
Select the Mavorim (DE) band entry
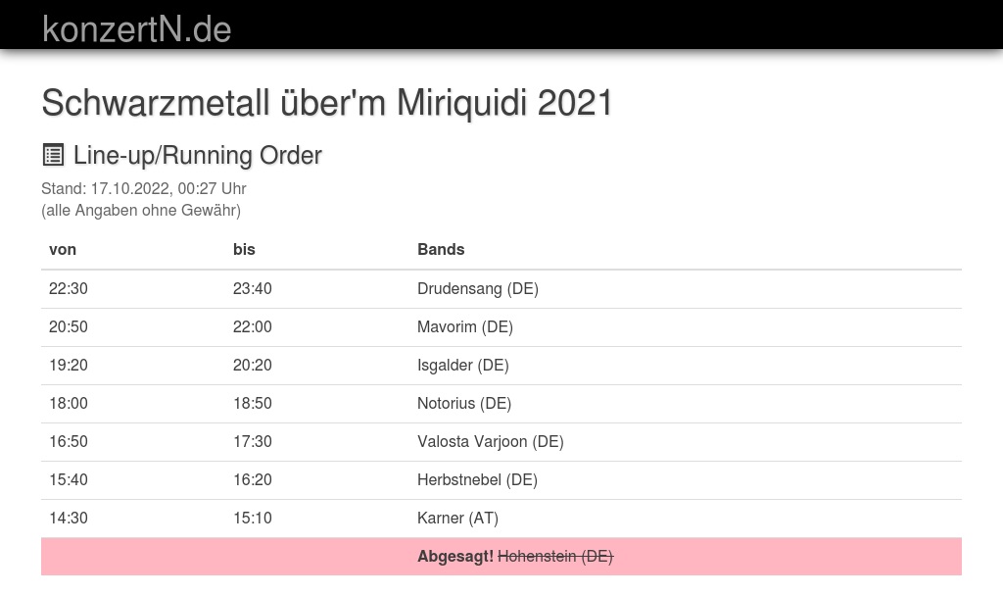pyautogui.click(x=465, y=326)
